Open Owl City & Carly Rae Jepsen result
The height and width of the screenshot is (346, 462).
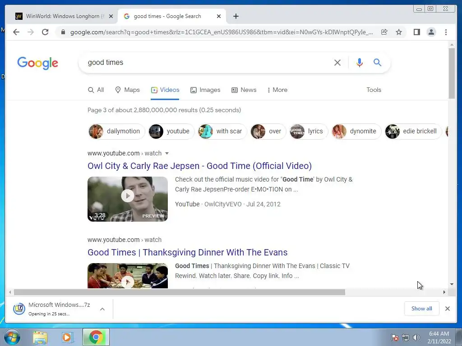[x=199, y=166]
